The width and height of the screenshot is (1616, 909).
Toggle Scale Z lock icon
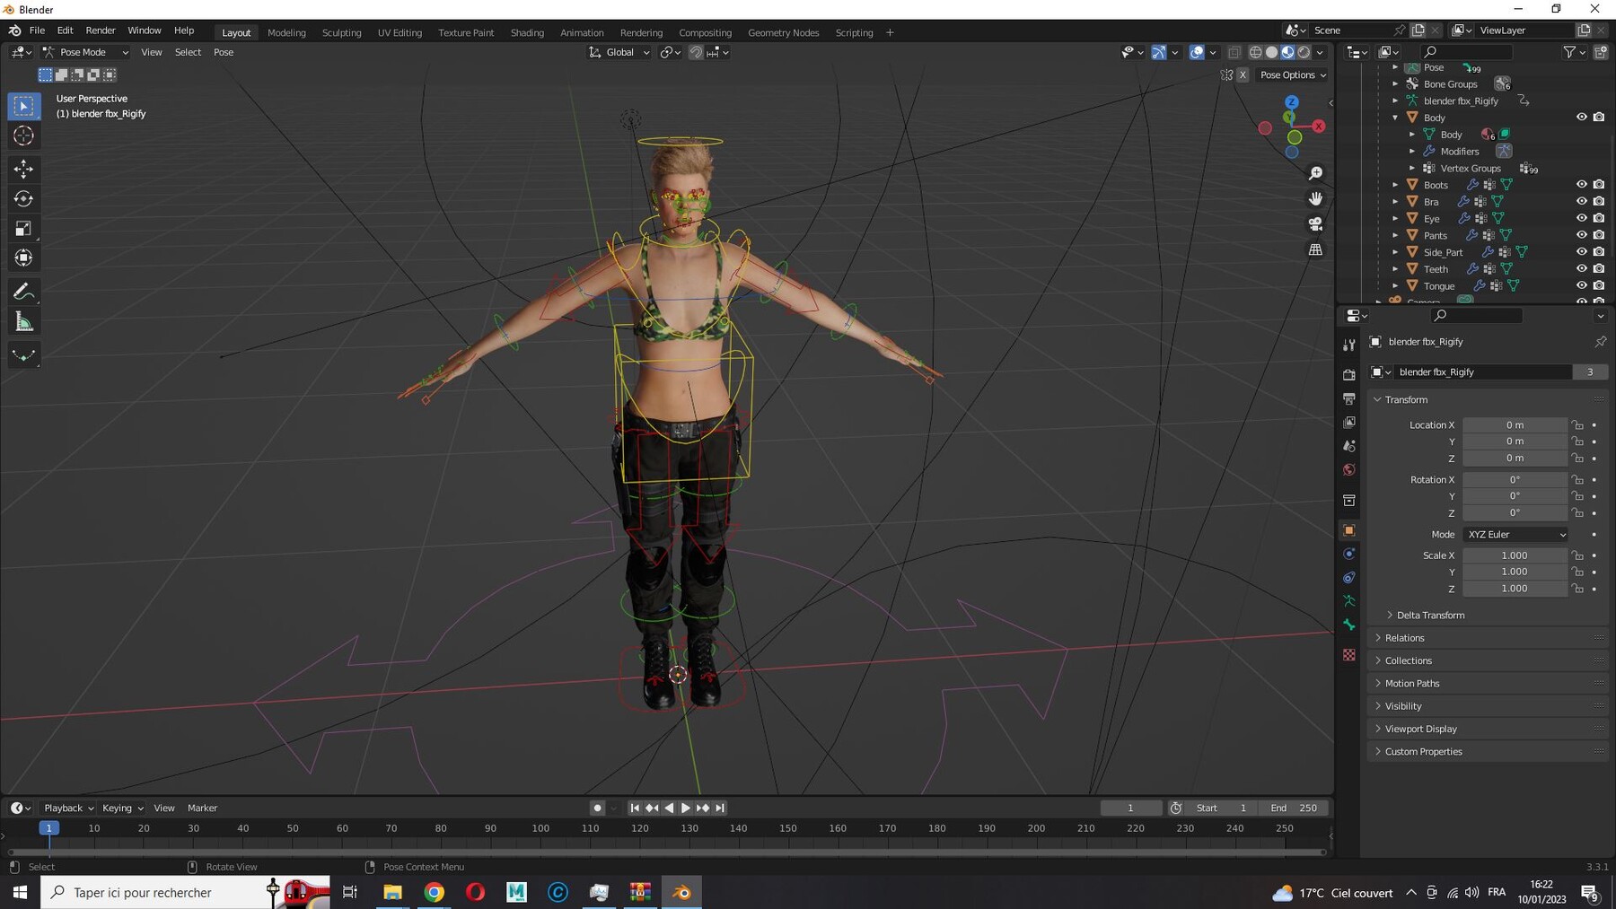1577,589
